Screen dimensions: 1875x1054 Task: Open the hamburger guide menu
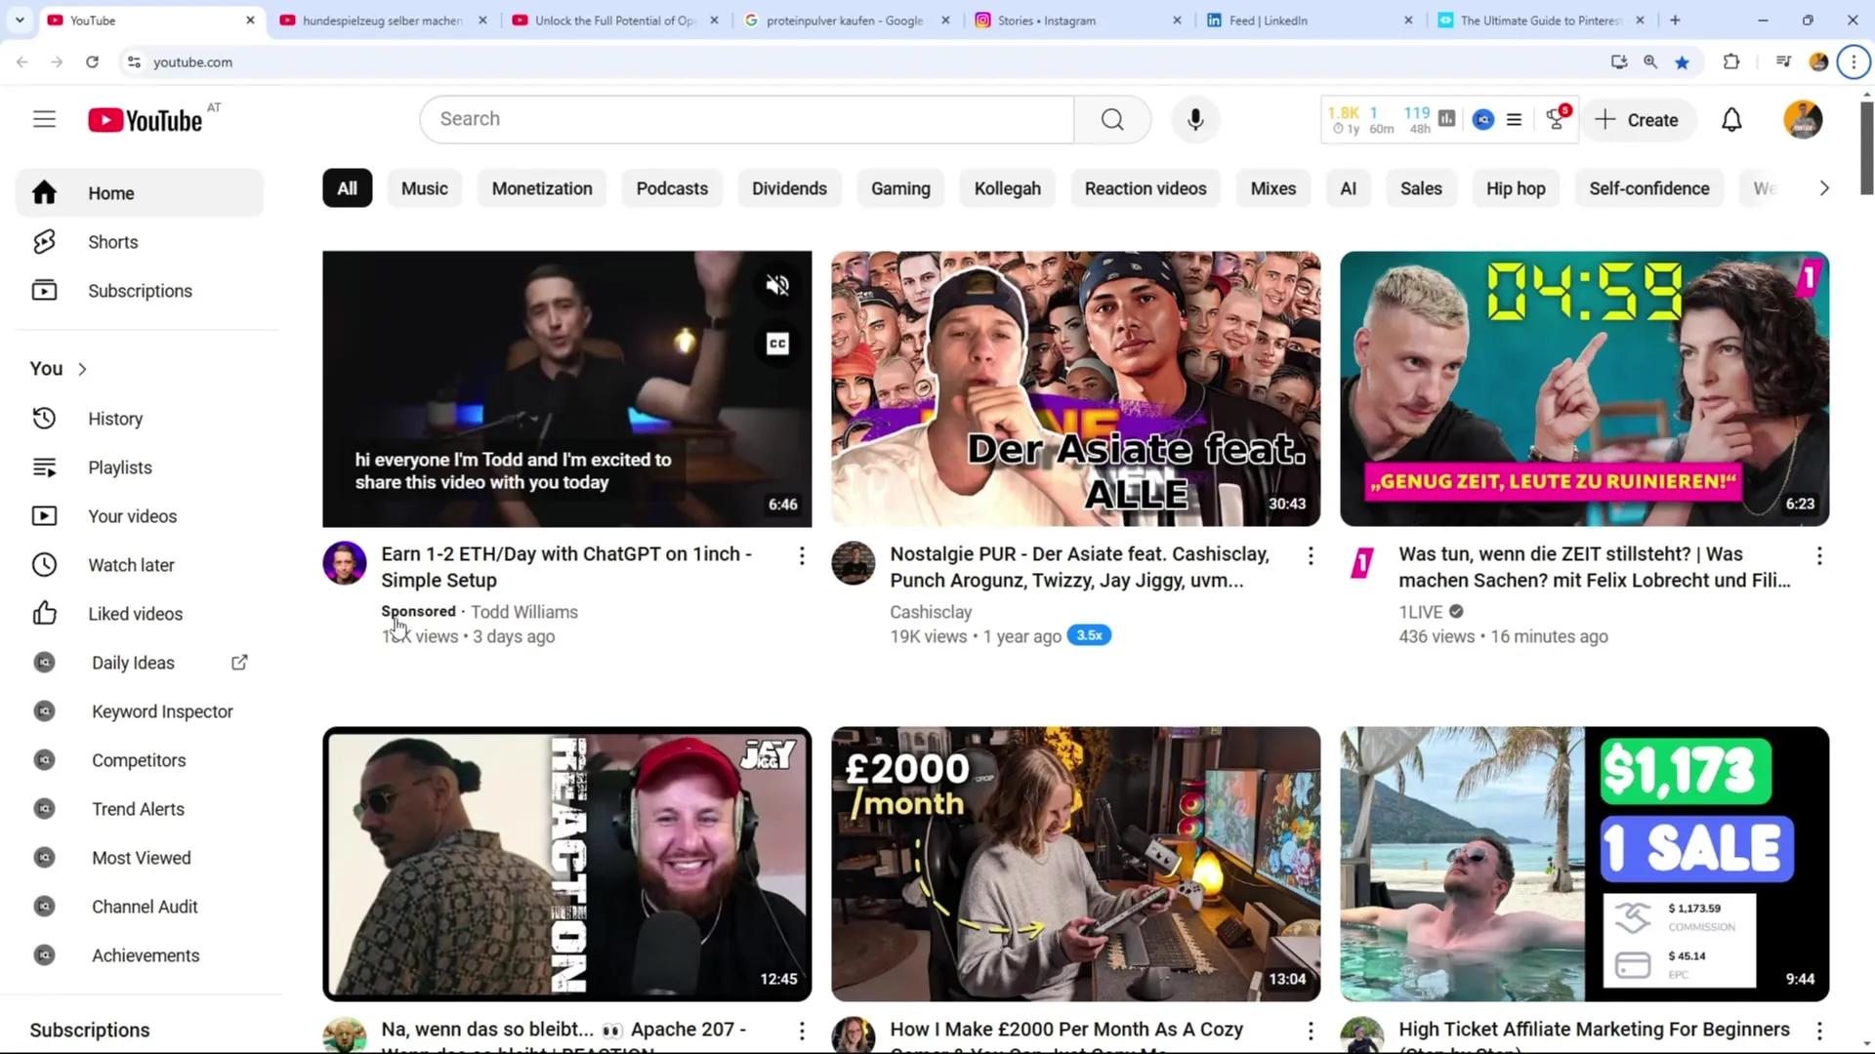44,119
